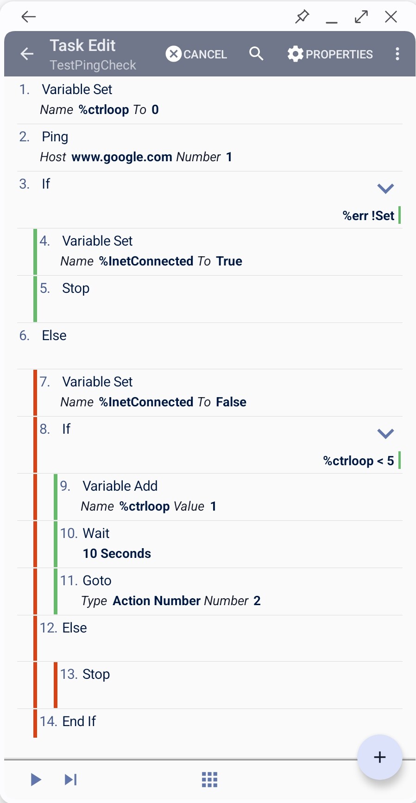The height and width of the screenshot is (803, 416).
Task: Open task PROPERTIES
Action: [330, 54]
